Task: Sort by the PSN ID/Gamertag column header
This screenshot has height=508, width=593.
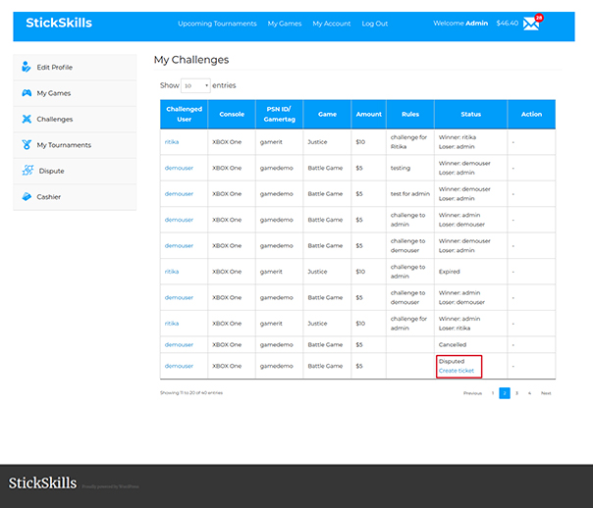Action: (x=279, y=114)
